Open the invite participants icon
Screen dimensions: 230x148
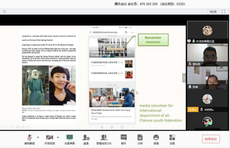(86, 140)
